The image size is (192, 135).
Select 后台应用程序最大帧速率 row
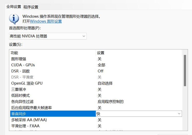point(31,108)
